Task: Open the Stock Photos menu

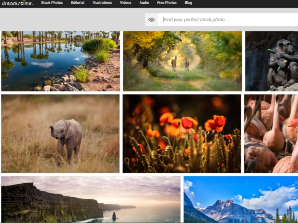Action: pyautogui.click(x=51, y=2)
